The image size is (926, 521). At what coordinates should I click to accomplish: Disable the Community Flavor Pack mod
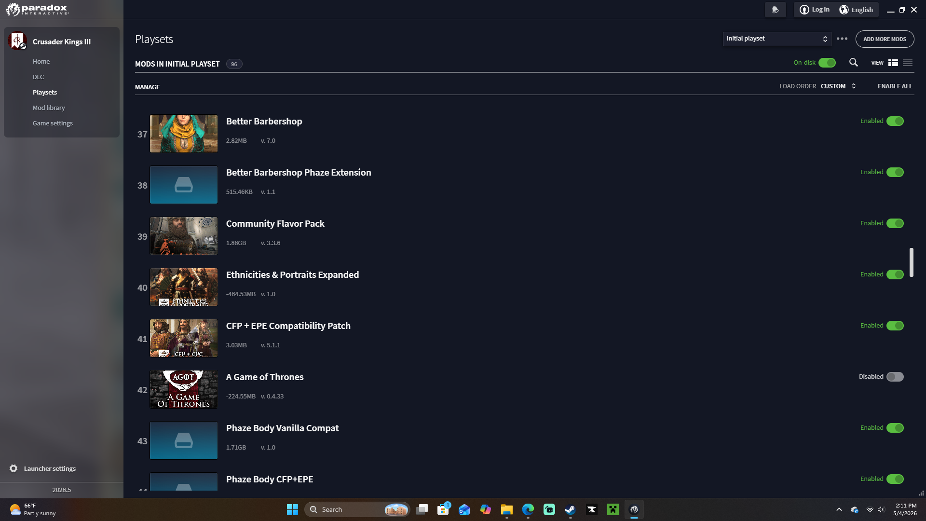tap(895, 223)
